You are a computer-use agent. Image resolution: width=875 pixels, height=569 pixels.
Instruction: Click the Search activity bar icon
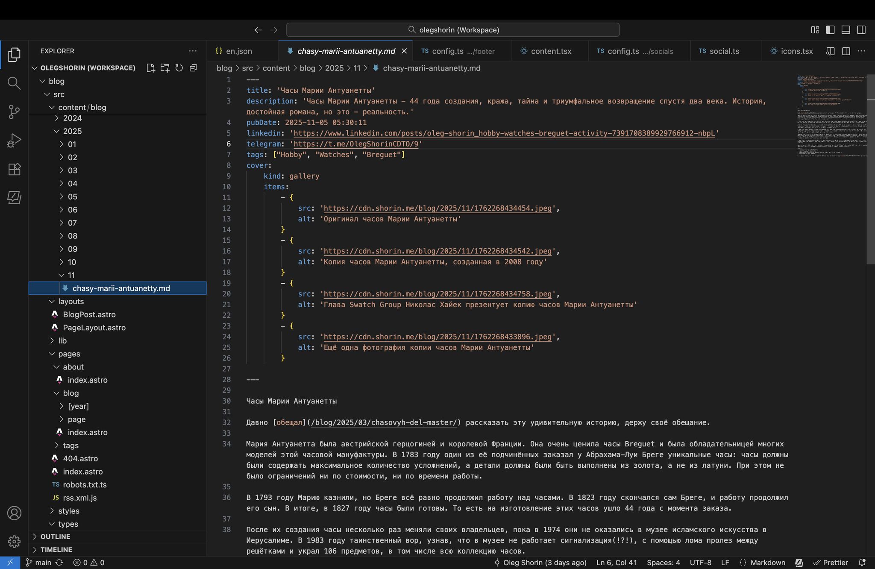(14, 83)
